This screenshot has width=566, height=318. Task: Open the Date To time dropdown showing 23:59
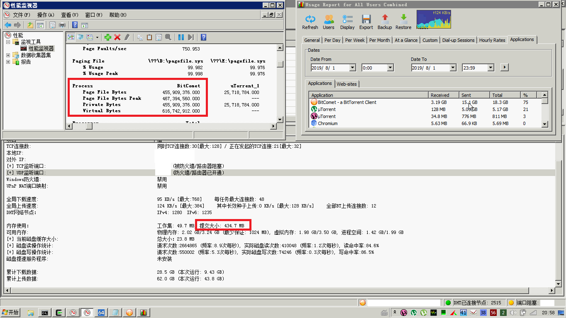(490, 67)
